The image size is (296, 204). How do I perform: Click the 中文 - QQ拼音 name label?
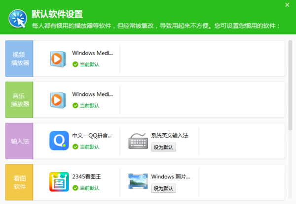(x=91, y=135)
